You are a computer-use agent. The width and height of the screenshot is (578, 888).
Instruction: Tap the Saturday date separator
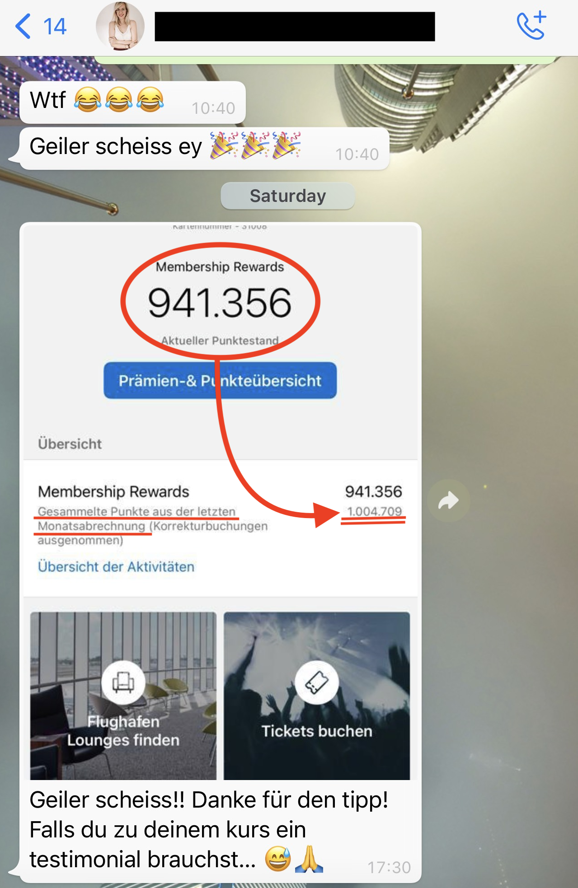tap(288, 196)
